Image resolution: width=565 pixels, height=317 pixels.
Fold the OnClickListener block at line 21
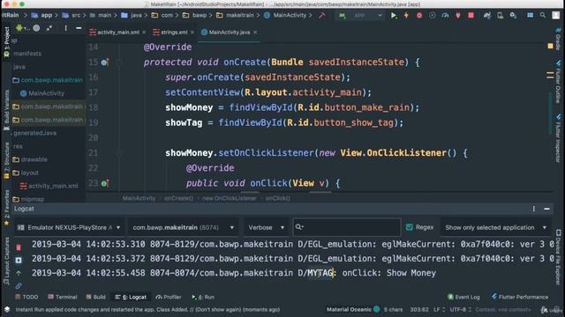pyautogui.click(x=118, y=153)
